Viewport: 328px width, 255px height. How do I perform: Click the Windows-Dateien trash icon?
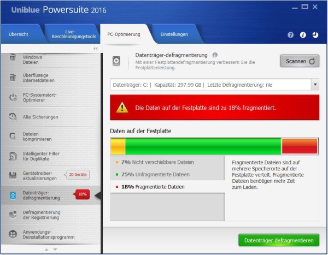pos(13,57)
